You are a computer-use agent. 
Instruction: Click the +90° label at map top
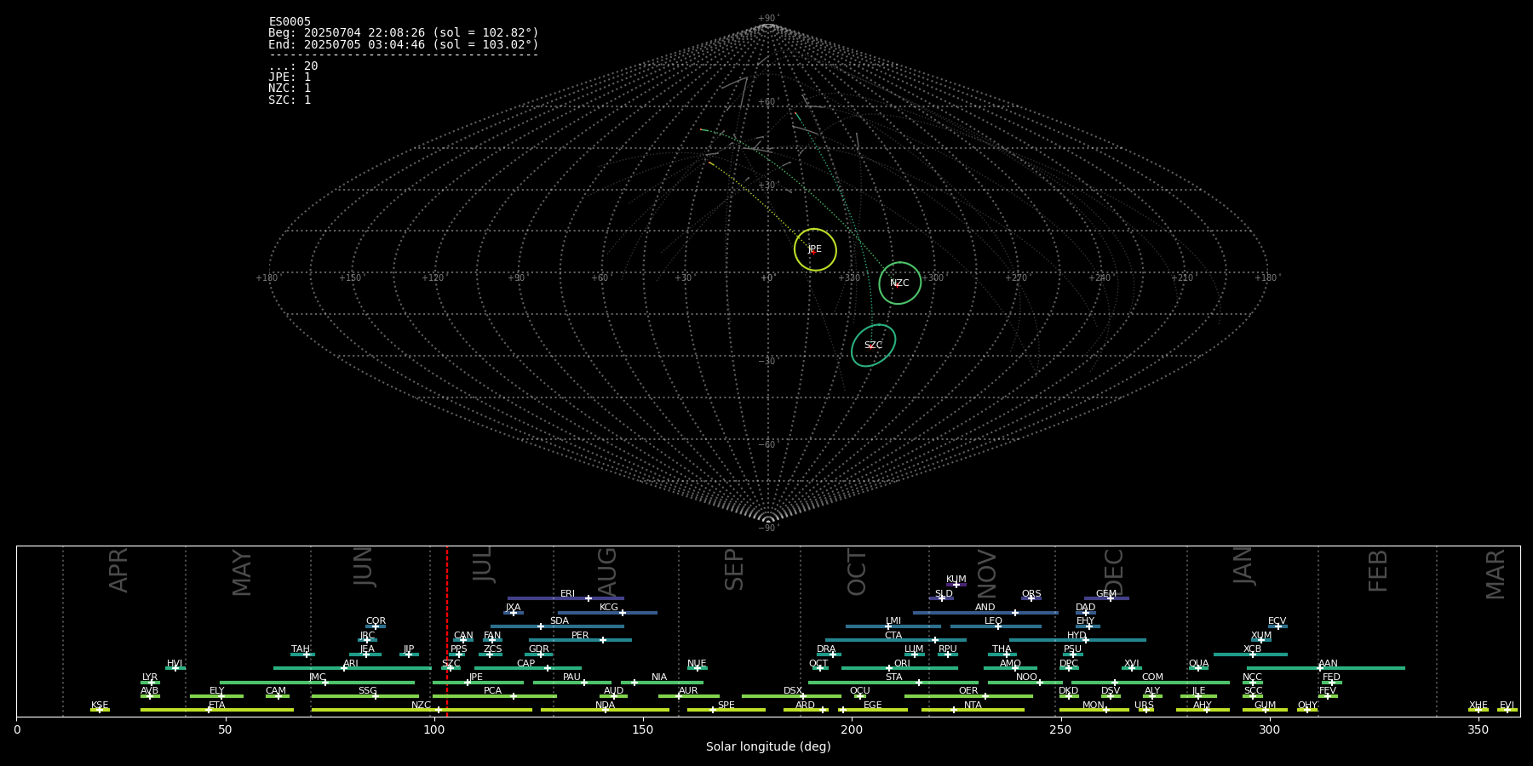point(768,19)
